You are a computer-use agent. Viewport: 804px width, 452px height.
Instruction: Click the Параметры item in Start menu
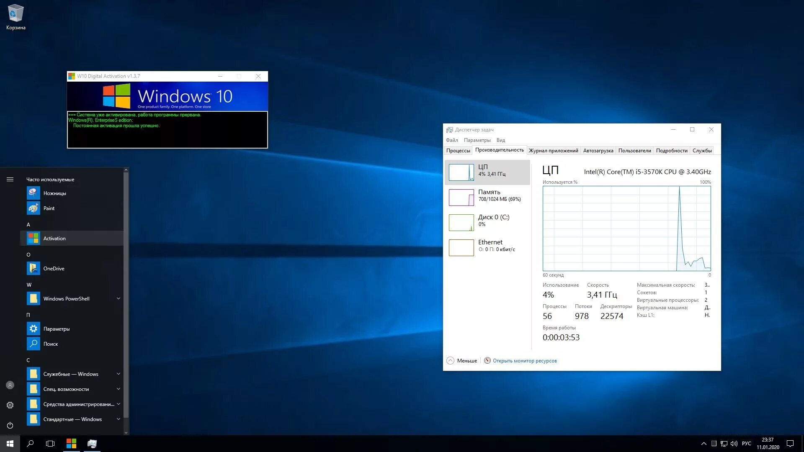pos(57,328)
